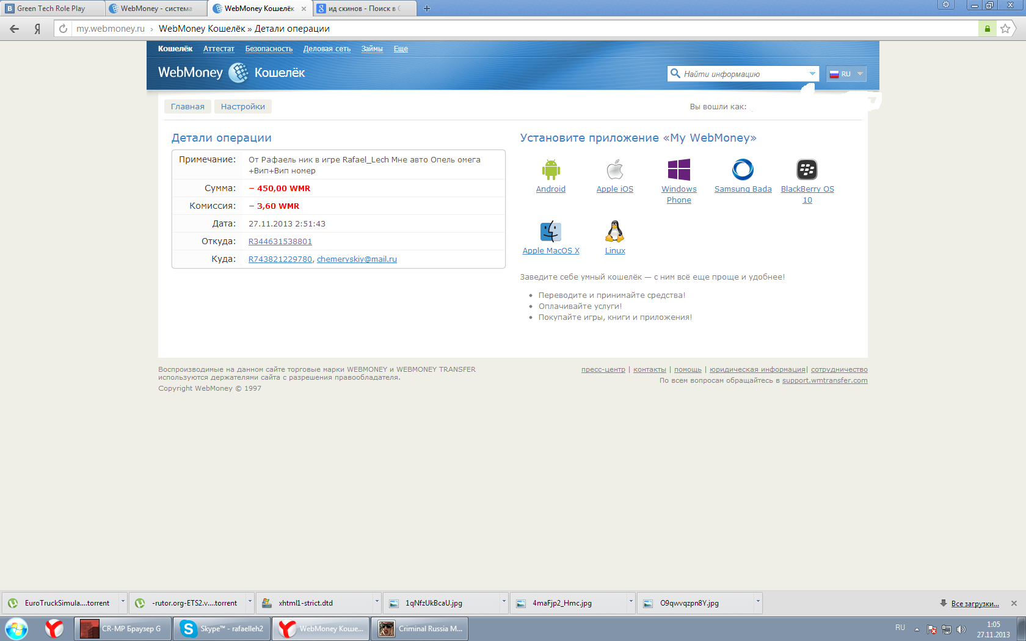Select the Windows Phone logo icon
The image size is (1026, 641).
tap(679, 170)
